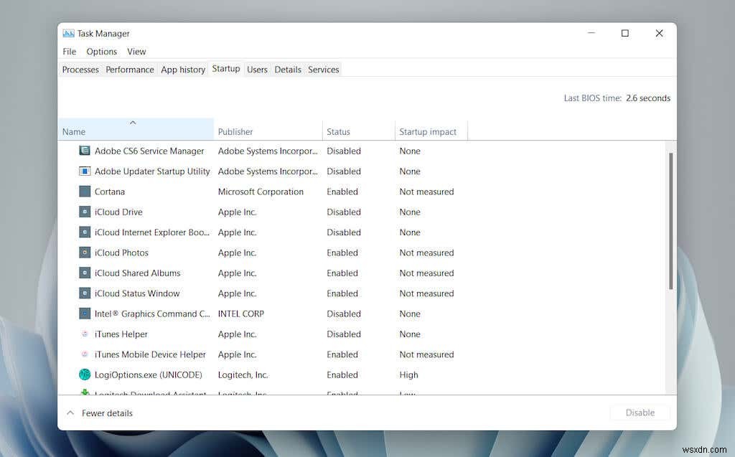735x457 pixels.
Task: Select the iCloud Photos icon
Action: [84, 253]
